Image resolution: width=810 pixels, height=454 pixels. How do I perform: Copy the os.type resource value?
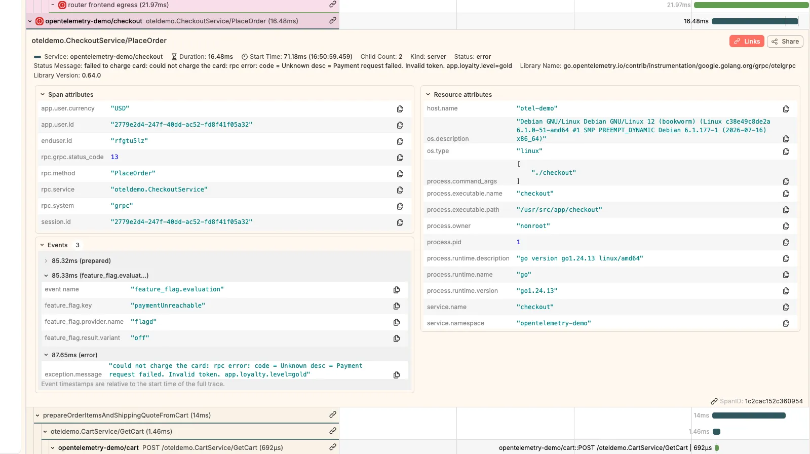click(786, 152)
